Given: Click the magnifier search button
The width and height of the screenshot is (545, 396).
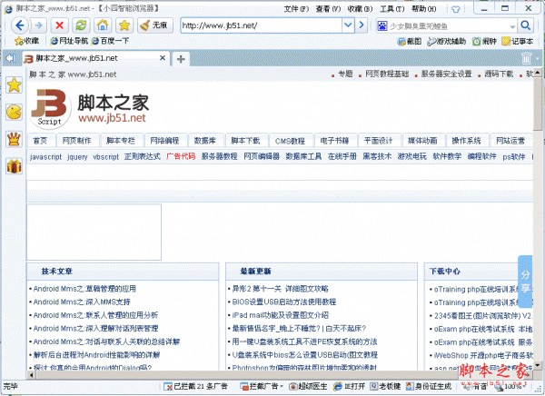Looking at the screenshot, I should click(x=526, y=25).
